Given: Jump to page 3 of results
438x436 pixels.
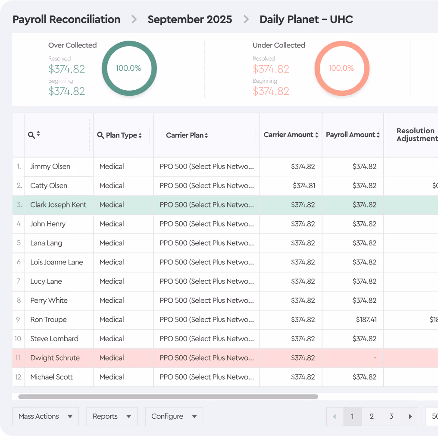Looking at the screenshot, I should point(391,417).
